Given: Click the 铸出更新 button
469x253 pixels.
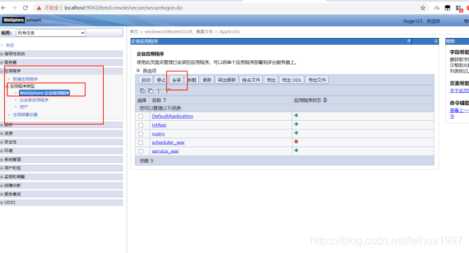Looking at the screenshot, I should pyautogui.click(x=227, y=80).
